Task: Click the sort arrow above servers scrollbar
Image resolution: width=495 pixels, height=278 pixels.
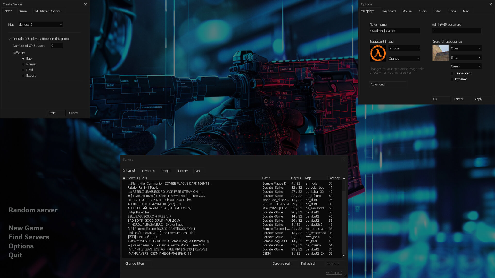Action: [x=344, y=178]
